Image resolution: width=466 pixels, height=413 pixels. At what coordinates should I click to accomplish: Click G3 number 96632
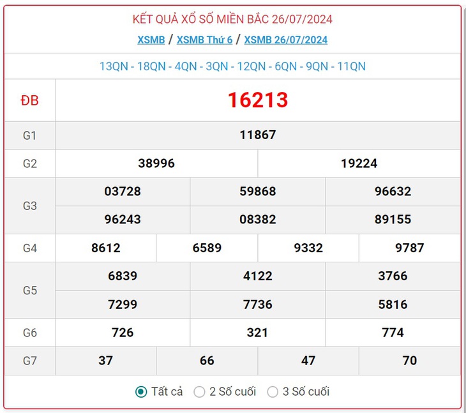coord(393,191)
